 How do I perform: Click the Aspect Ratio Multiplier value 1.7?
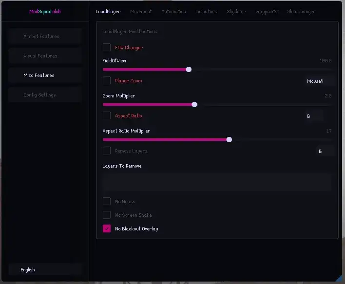(x=329, y=131)
